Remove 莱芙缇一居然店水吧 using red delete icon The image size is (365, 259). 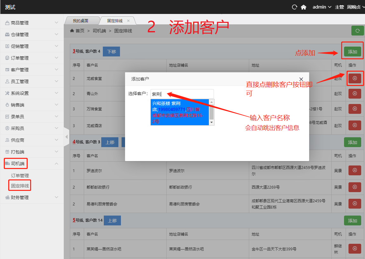click(355, 249)
